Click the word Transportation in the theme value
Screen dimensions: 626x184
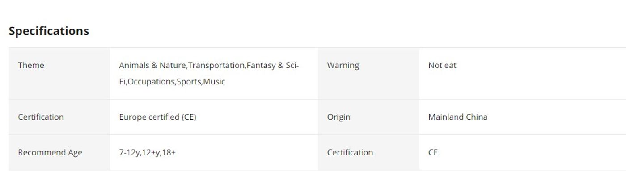tap(216, 65)
